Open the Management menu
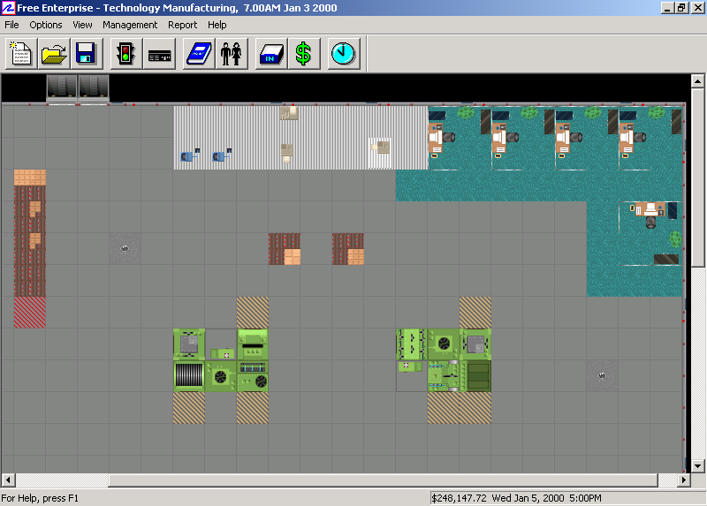The image size is (707, 506). click(x=130, y=25)
